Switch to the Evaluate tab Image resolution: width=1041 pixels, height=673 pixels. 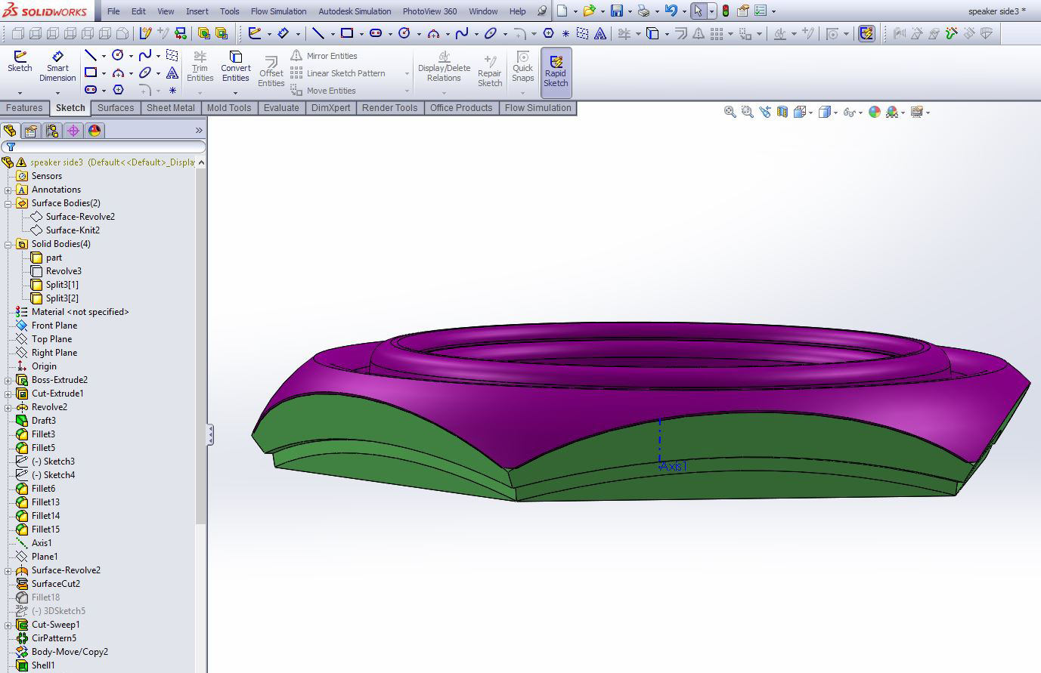click(281, 108)
